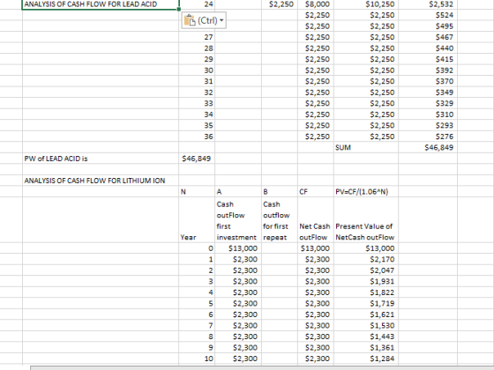Open the Paste Options (Ctrl) button
The width and height of the screenshot is (494, 370).
coord(204,20)
